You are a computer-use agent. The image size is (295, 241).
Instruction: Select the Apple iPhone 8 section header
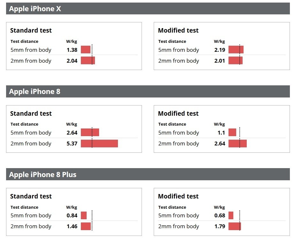click(35, 92)
